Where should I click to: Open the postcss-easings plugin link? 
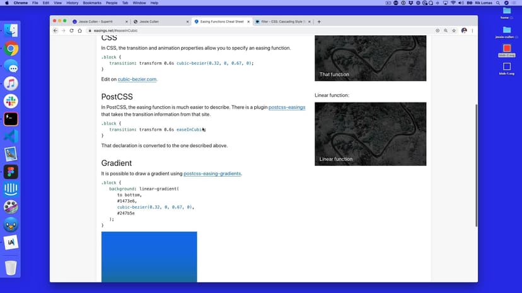(287, 108)
